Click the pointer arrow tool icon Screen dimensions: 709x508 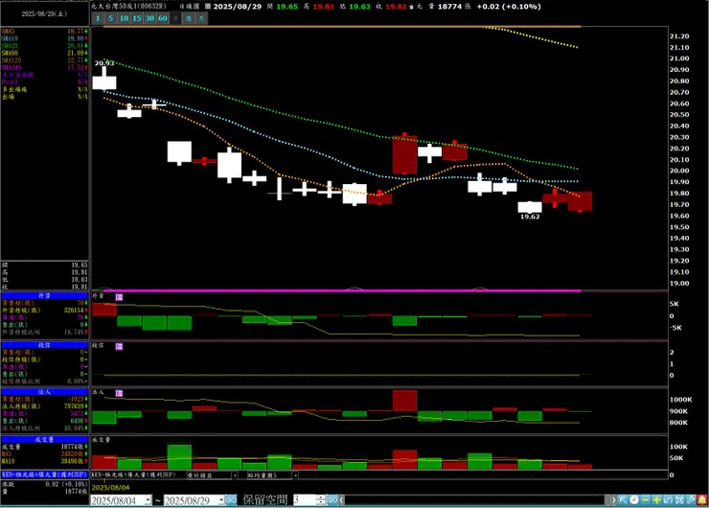tap(623, 500)
